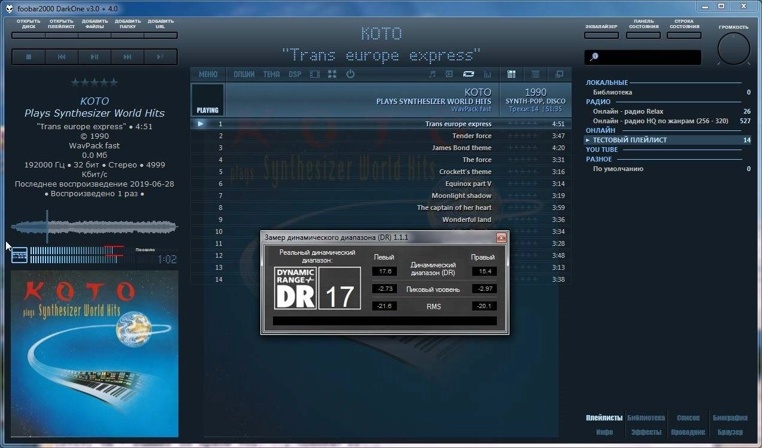
Task: Click the playing arrow on track 1
Action: point(201,124)
